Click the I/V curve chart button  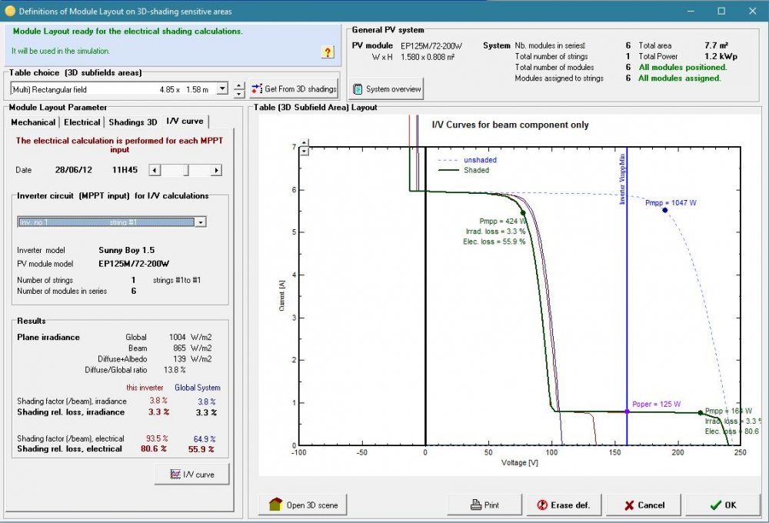(192, 475)
